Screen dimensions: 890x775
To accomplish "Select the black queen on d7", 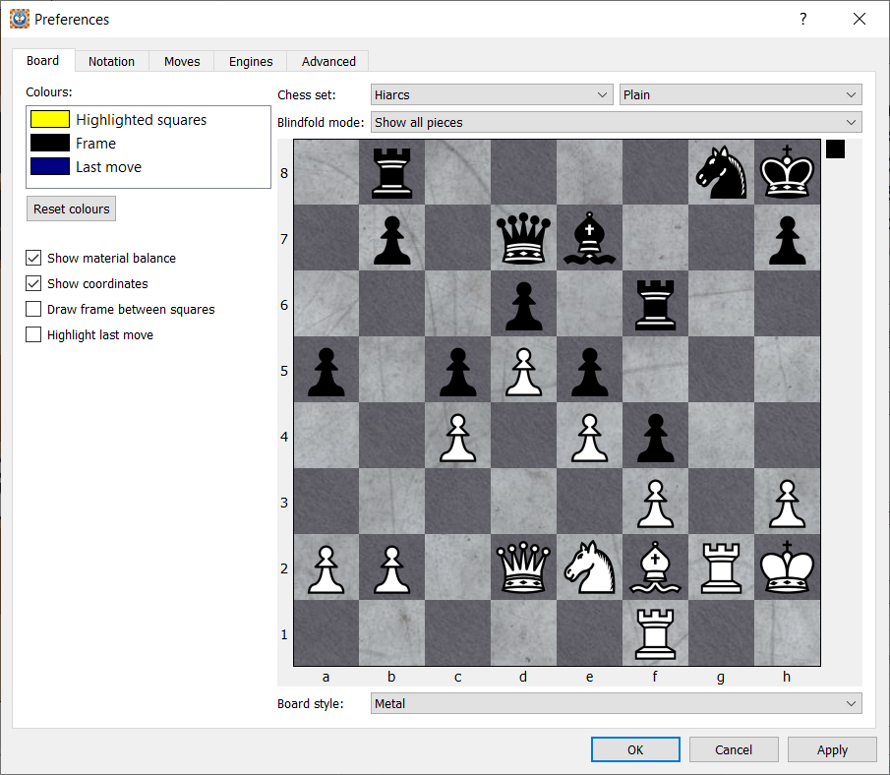I will (523, 238).
